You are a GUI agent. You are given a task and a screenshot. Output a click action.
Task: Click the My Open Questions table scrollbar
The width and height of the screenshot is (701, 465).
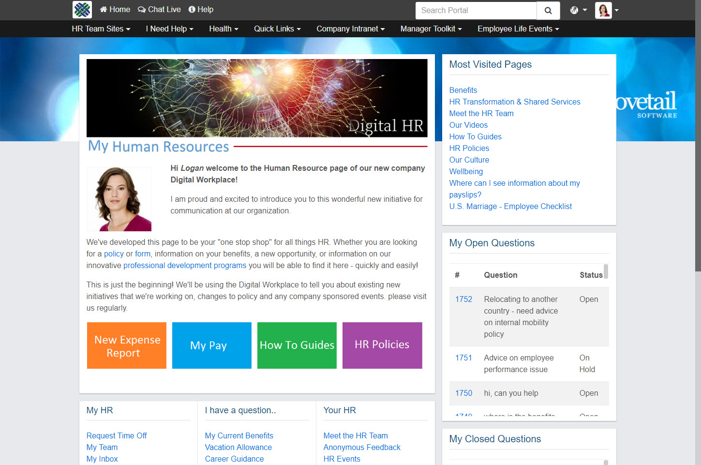606,271
